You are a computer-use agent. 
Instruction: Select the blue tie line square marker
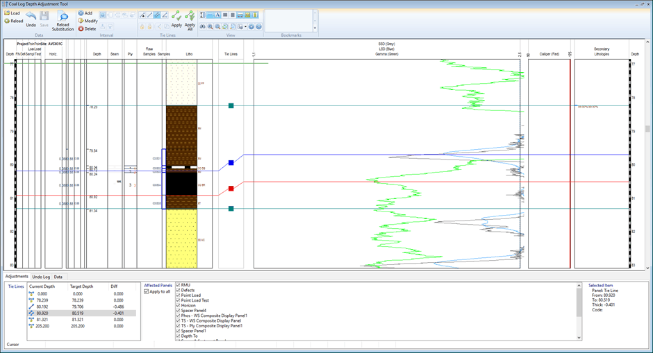coord(231,163)
